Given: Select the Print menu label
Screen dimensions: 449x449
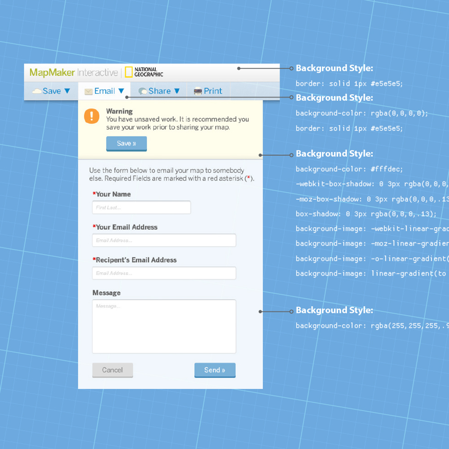Looking at the screenshot, I should pos(213,91).
